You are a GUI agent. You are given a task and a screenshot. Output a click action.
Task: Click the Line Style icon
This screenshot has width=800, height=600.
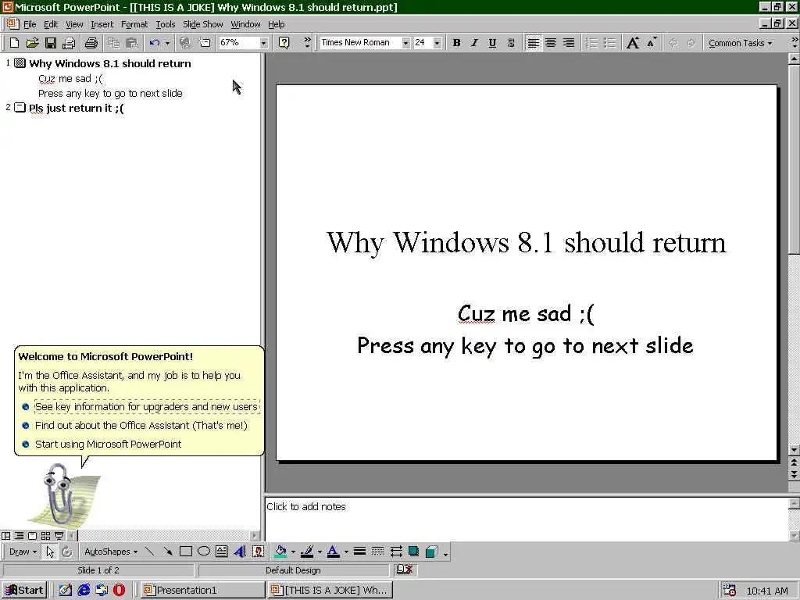coord(359,552)
